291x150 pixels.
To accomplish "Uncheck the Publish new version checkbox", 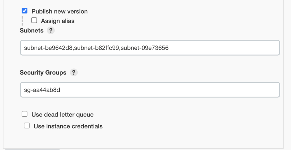I will click(25, 11).
